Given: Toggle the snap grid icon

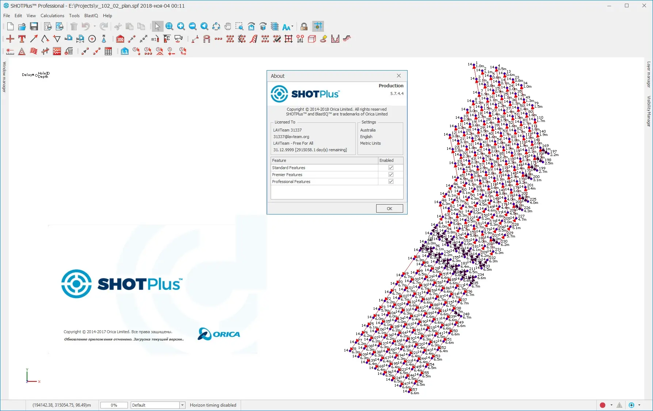Looking at the screenshot, I should point(318,26).
